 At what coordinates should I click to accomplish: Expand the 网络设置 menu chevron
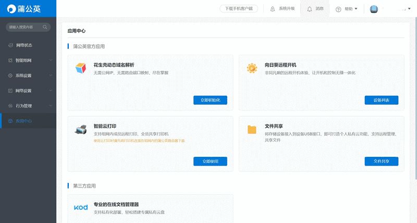tap(51, 91)
